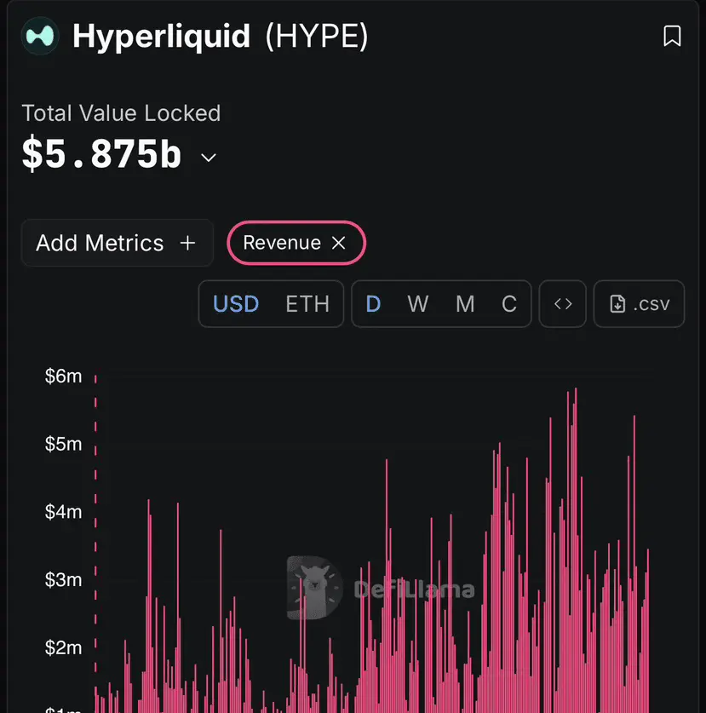Download the chart data as .csv
Screen dimensions: 706x713
640,304
